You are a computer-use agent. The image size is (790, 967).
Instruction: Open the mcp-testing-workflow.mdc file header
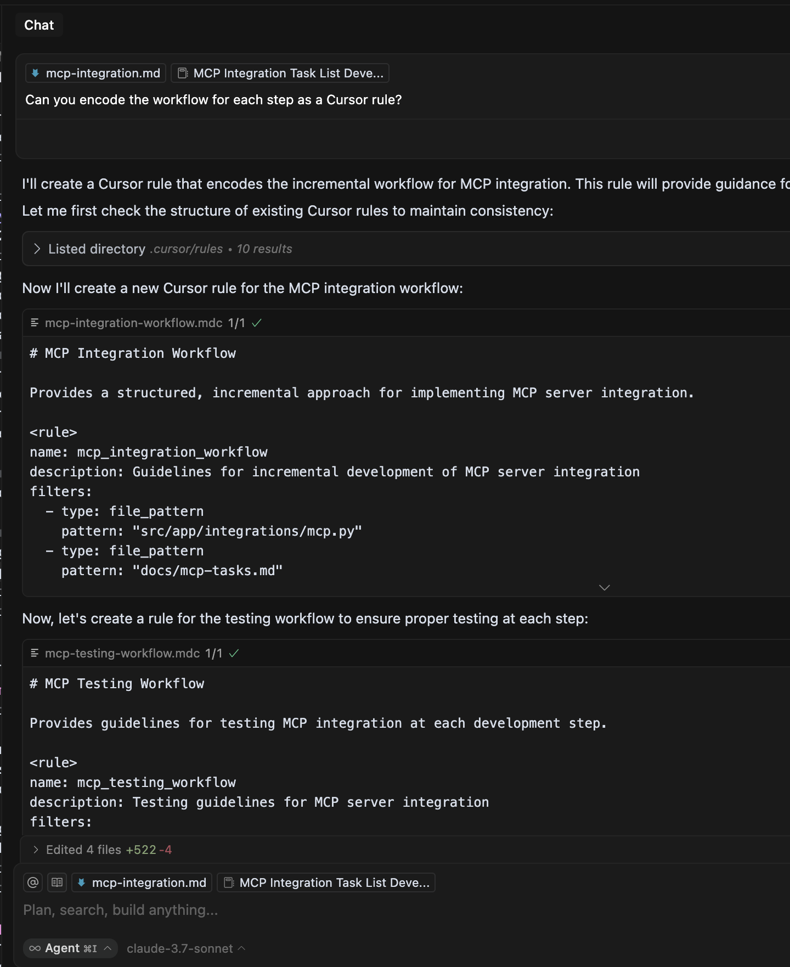(122, 653)
